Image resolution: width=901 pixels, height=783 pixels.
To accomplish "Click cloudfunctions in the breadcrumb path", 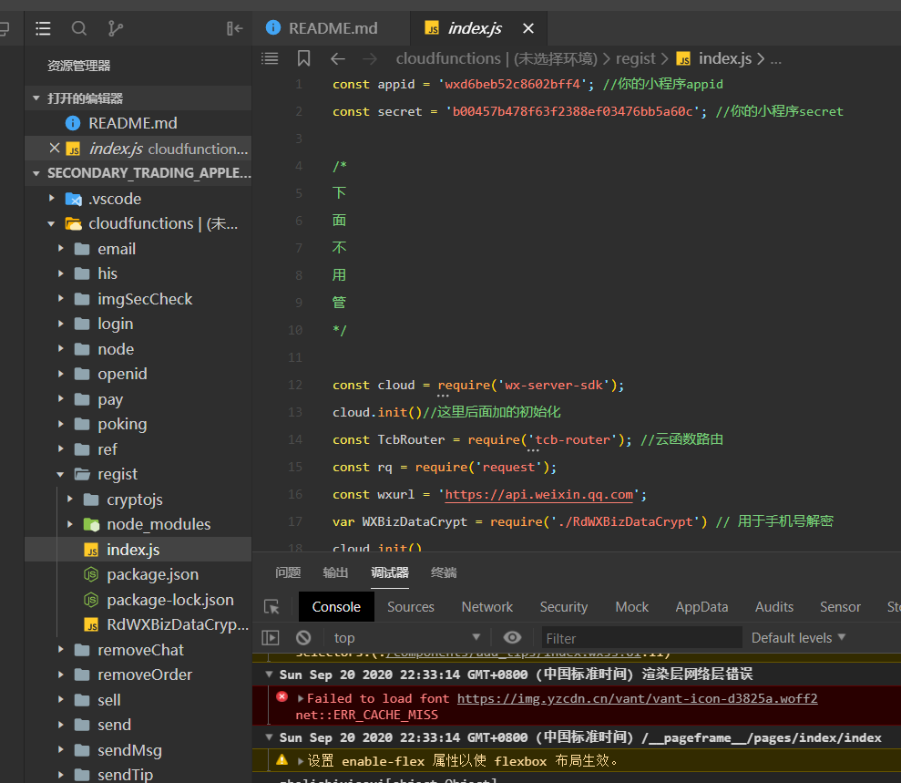I will pyautogui.click(x=448, y=58).
